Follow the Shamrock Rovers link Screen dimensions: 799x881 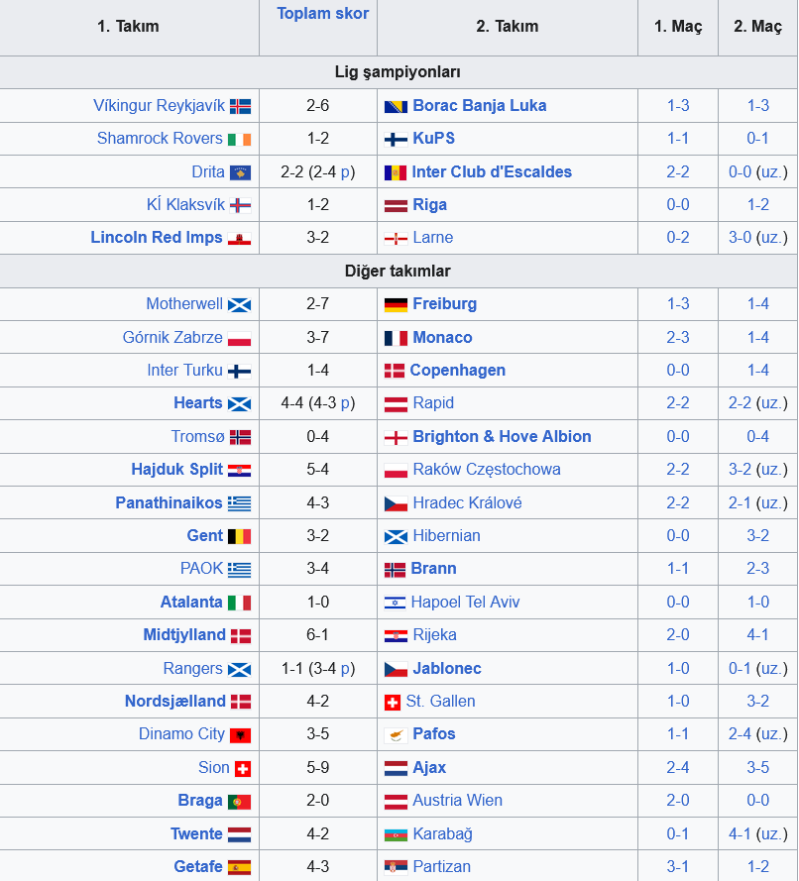(x=160, y=138)
